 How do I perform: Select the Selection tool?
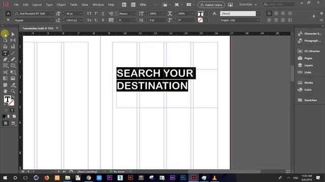(x=5, y=34)
